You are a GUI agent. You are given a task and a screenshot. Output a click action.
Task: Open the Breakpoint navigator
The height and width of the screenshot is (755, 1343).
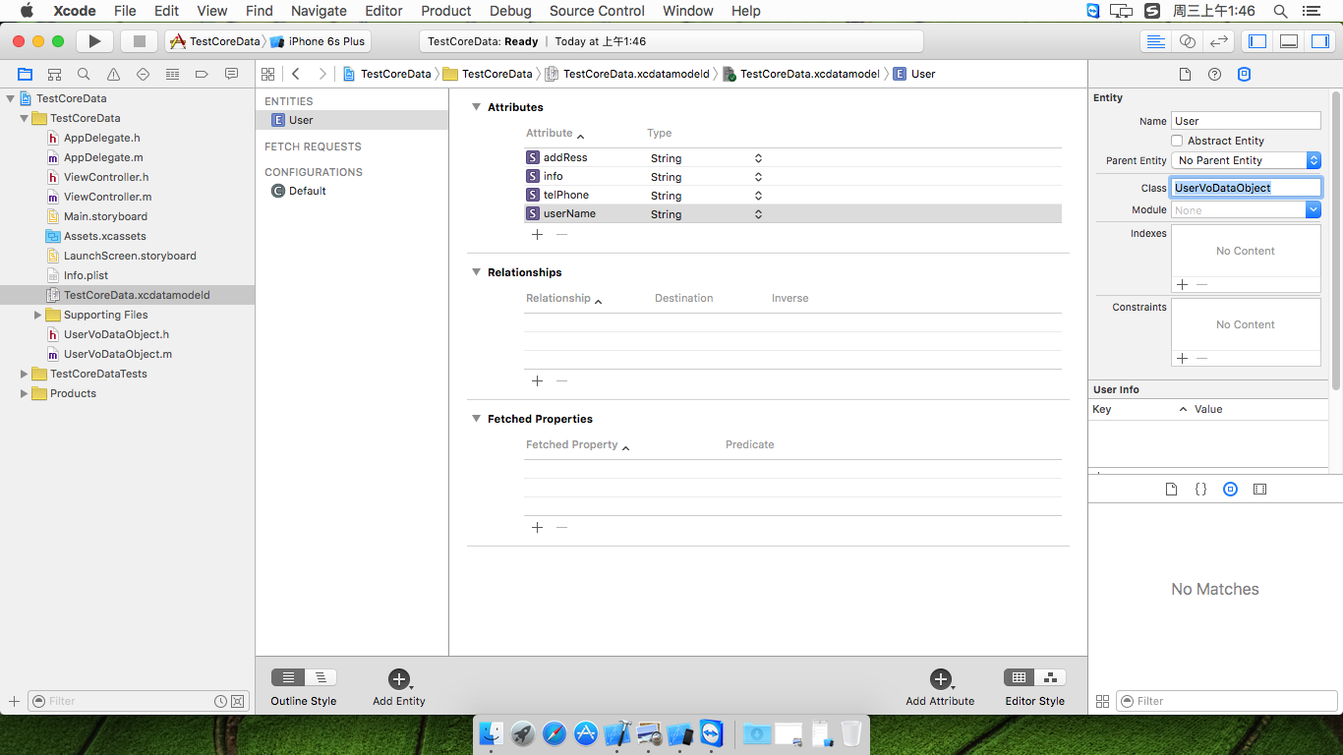click(x=202, y=74)
